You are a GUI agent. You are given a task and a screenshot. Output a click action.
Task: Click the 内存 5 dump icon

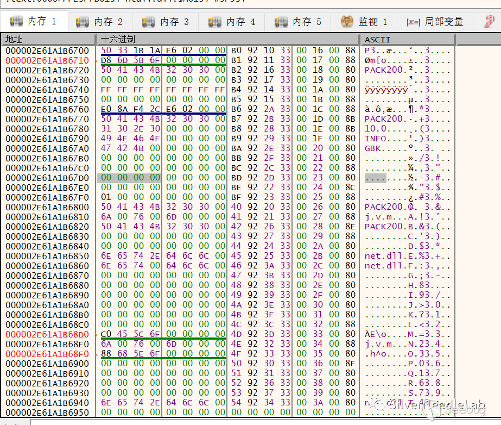pyautogui.click(x=281, y=21)
